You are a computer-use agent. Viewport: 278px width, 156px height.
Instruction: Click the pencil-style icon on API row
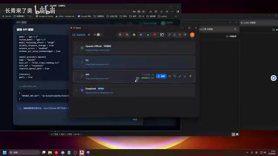point(180,76)
